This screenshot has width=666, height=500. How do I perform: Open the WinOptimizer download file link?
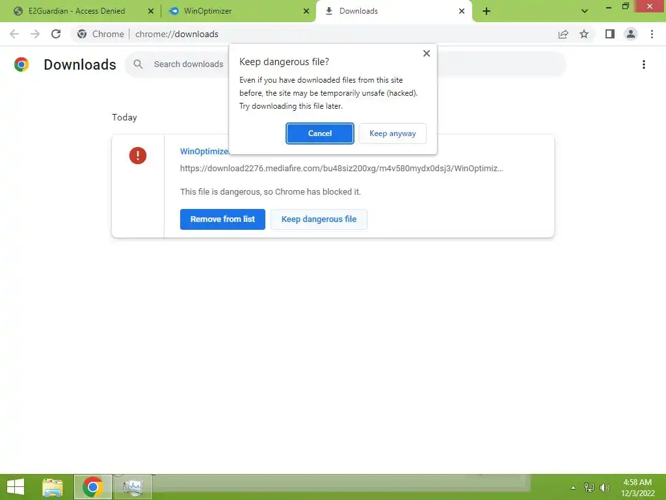click(x=204, y=151)
